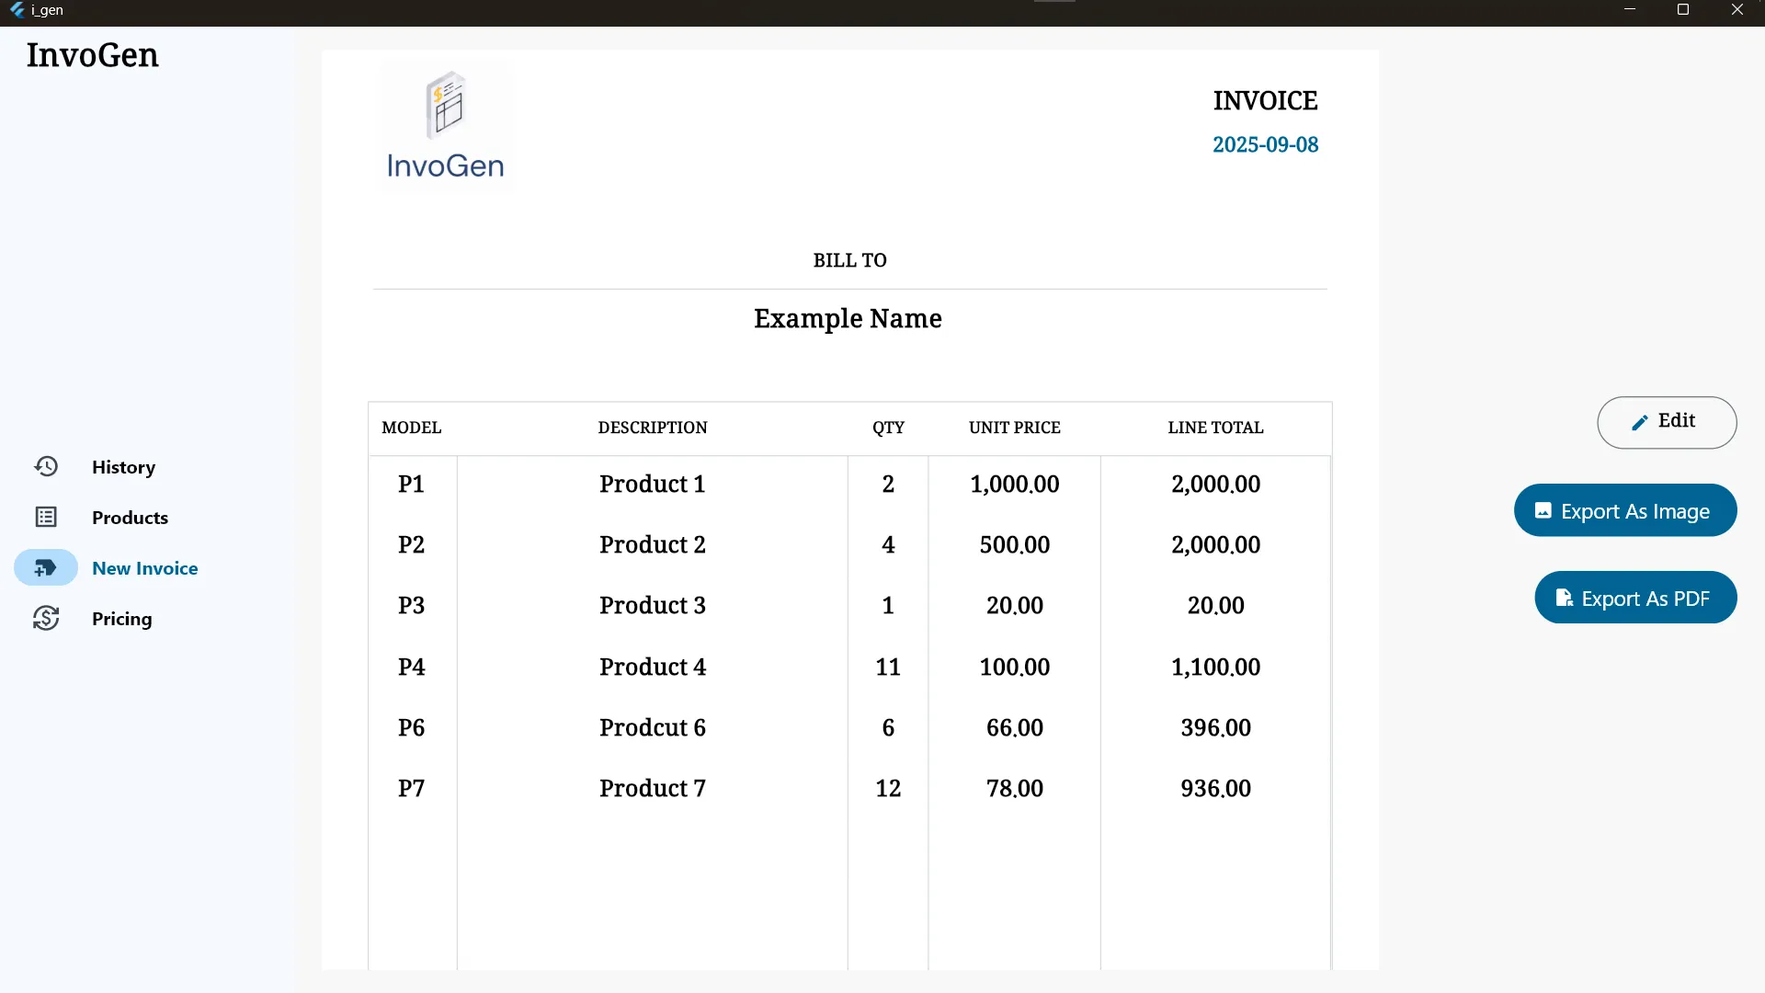Click the pencil icon on Edit
This screenshot has height=993, width=1765.
coord(1639,422)
